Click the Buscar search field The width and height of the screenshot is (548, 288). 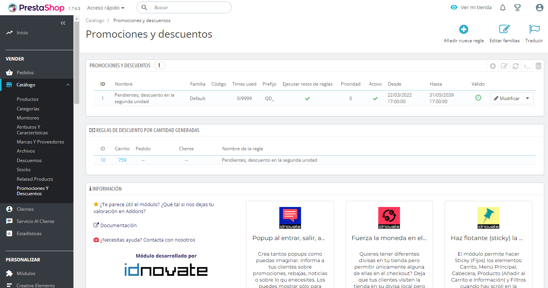tap(184, 8)
